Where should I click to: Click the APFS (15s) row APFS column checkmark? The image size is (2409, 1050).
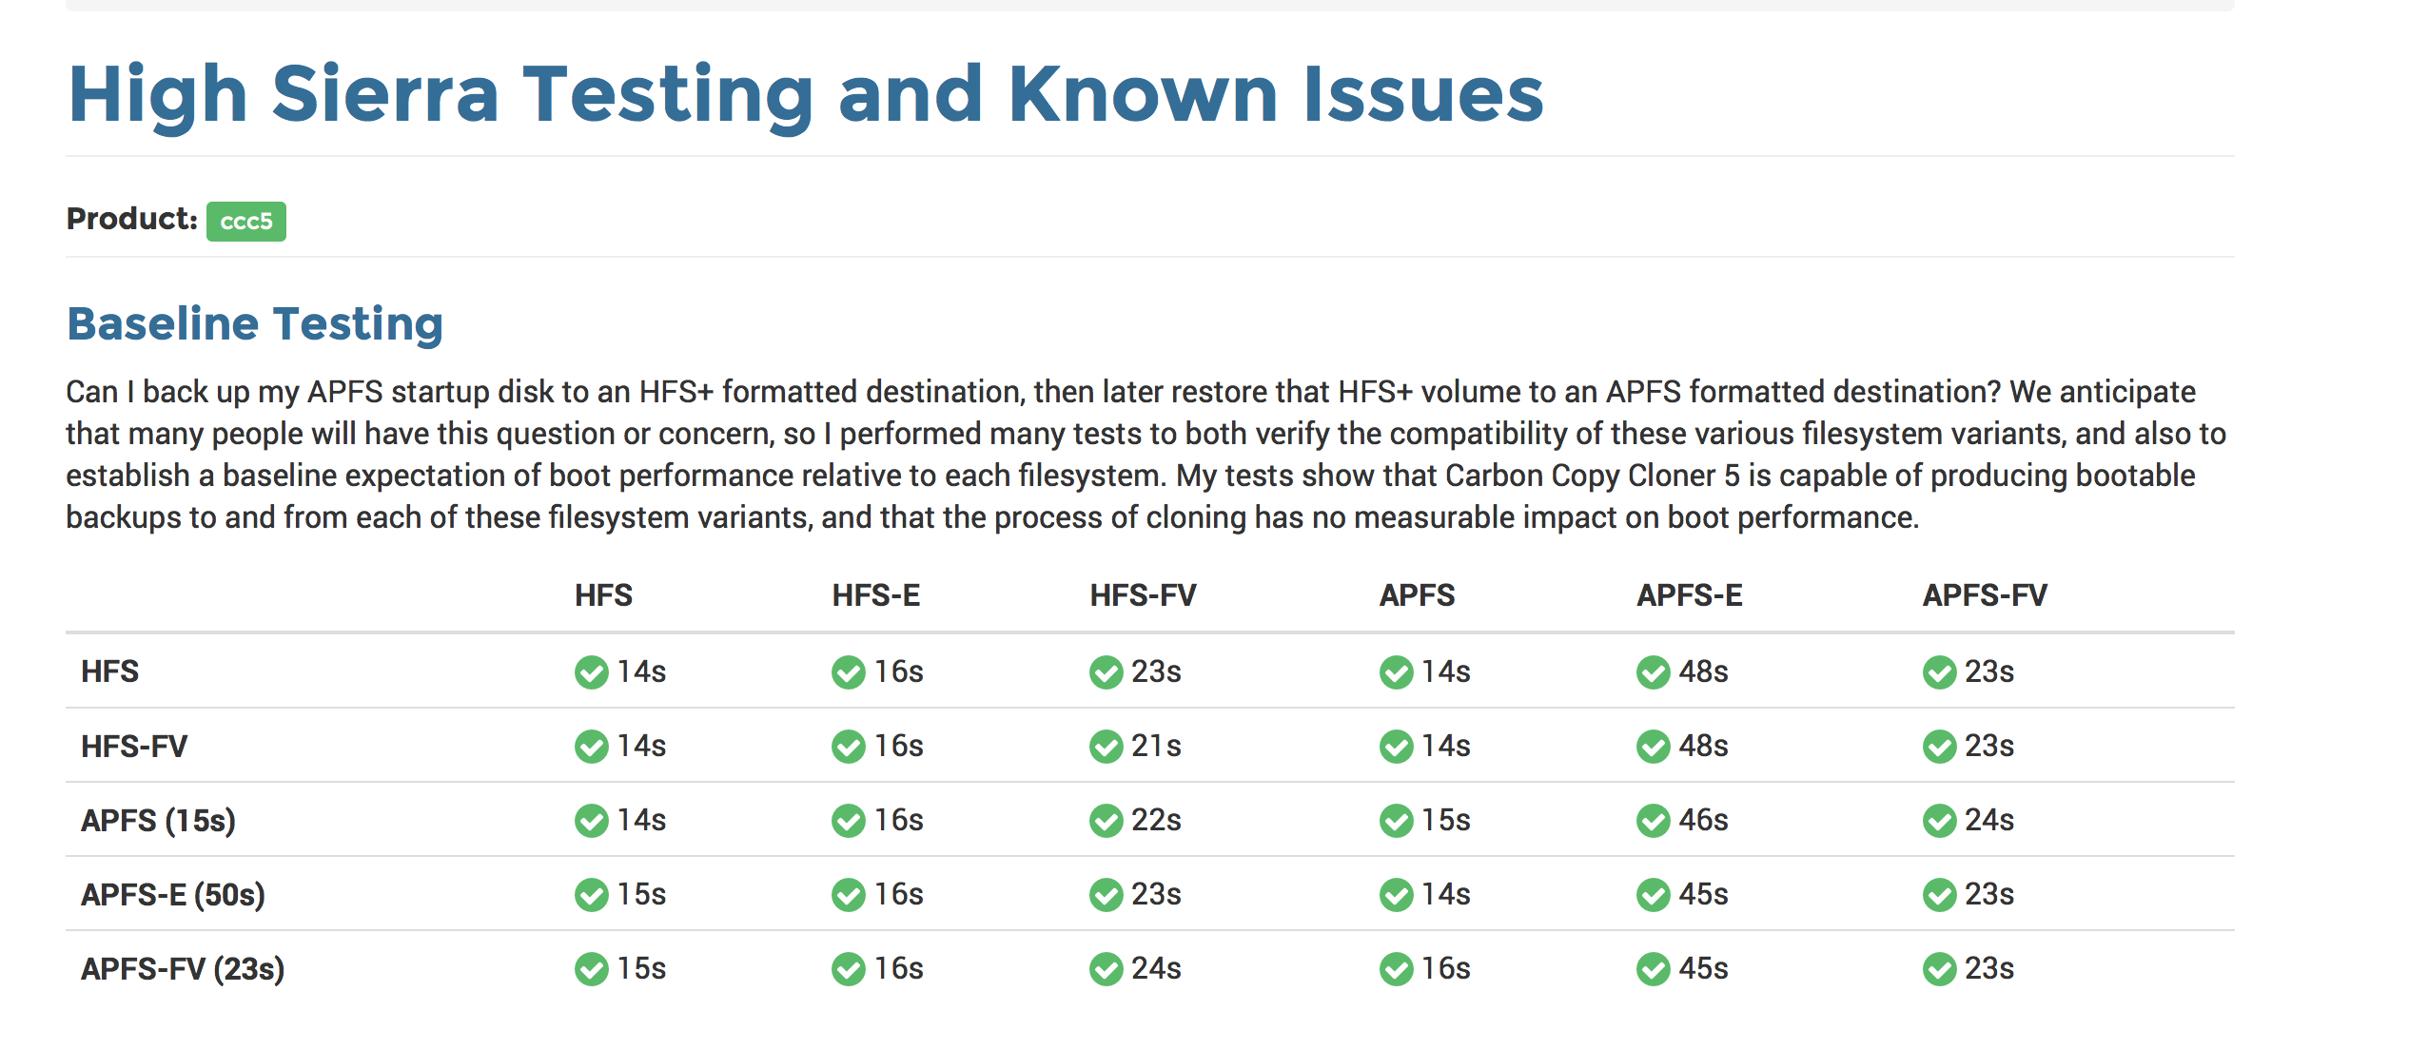pyautogui.click(x=1396, y=821)
